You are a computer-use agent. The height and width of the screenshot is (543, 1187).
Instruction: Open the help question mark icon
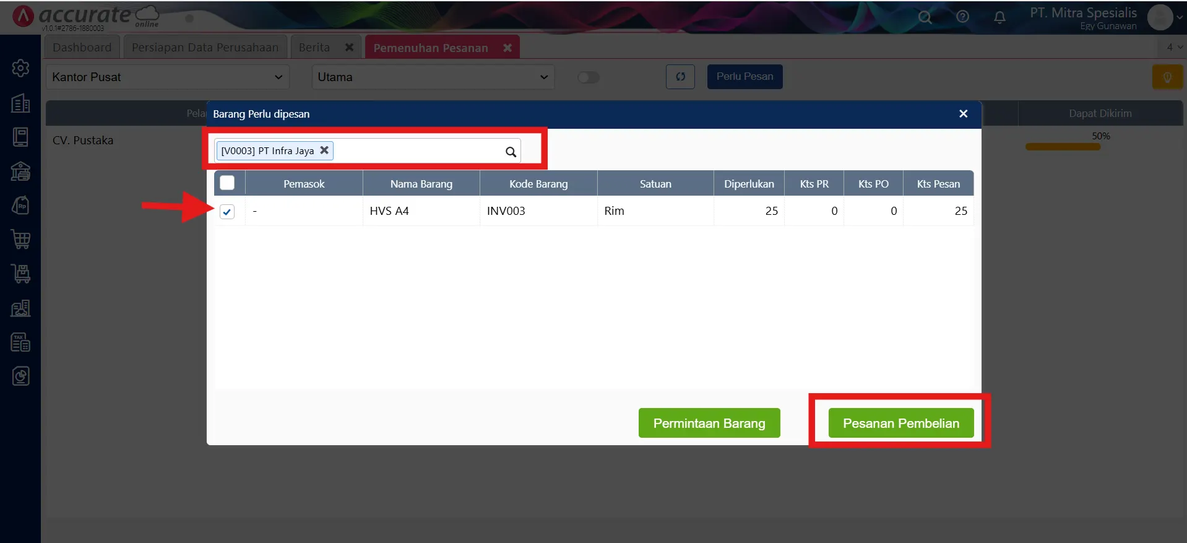click(962, 17)
